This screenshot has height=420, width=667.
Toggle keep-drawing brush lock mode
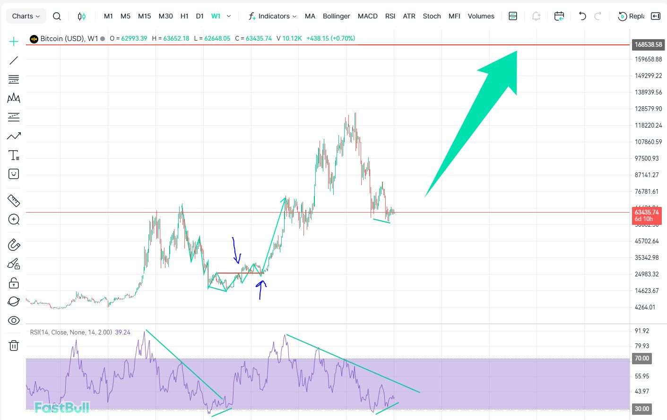[x=14, y=264]
